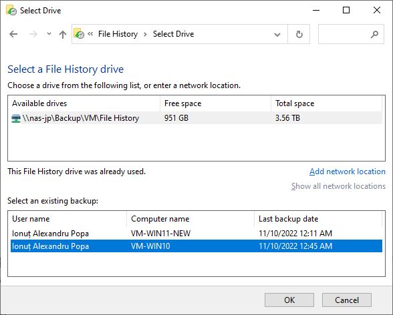
Task: Click the network drive icon for nas-jp
Action: click(x=16, y=118)
